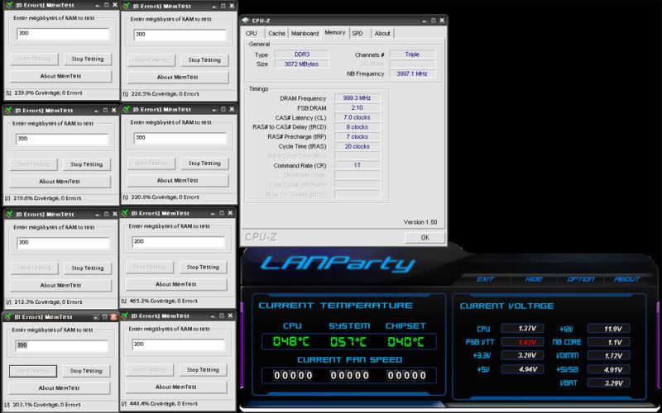Stop Testing in the 219.6% coverage MemTest
662x413 pixels.
87,164
